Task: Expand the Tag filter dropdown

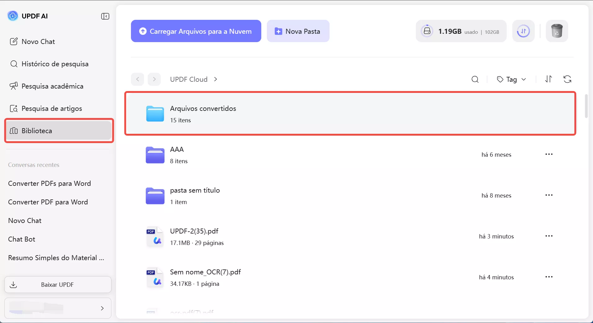Action: (511, 80)
